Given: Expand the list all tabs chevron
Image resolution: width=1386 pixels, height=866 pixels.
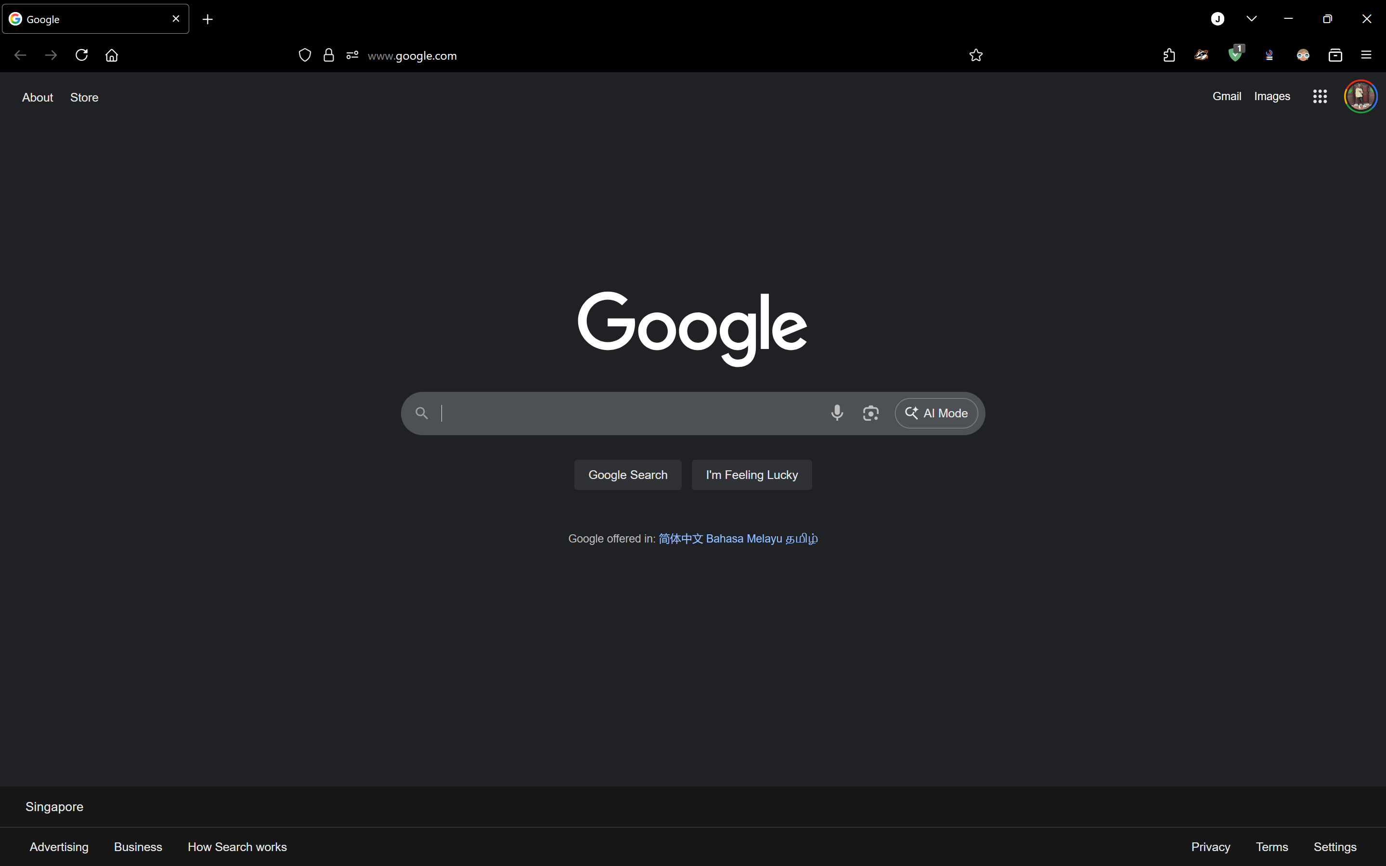Looking at the screenshot, I should tap(1252, 19).
